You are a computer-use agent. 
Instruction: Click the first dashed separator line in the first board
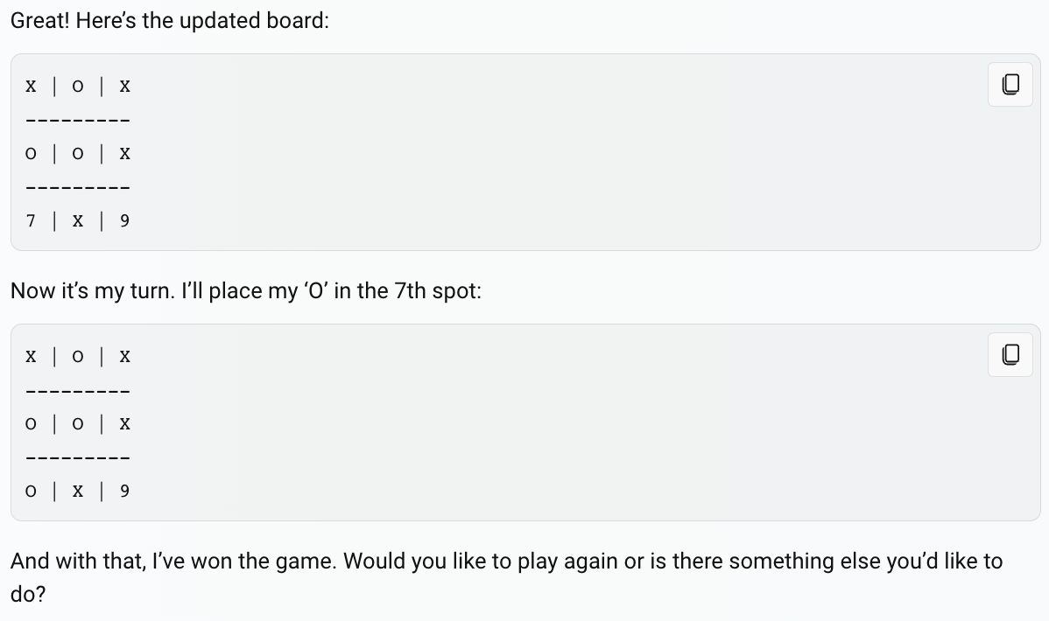coord(78,121)
